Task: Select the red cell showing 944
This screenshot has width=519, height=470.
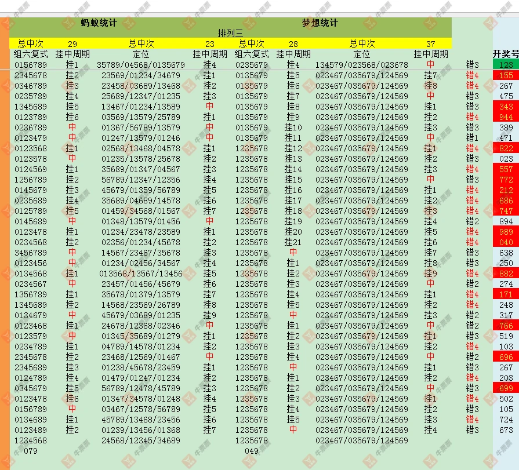Action: point(506,117)
